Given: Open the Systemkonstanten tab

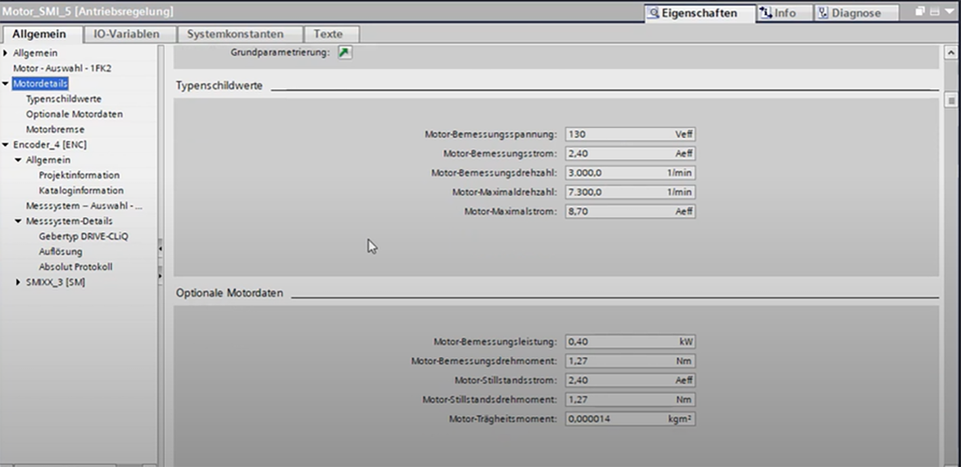Looking at the screenshot, I should 239,34.
